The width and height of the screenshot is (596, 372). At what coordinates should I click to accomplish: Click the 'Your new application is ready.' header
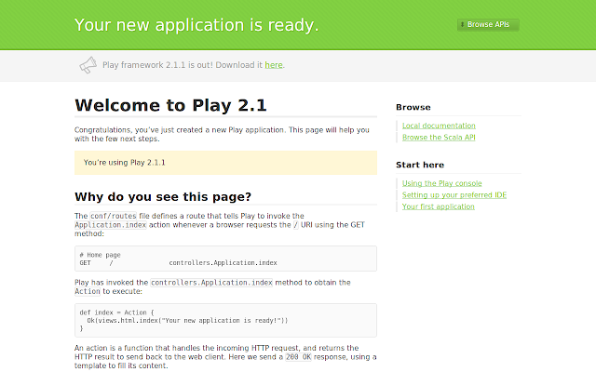click(x=196, y=25)
